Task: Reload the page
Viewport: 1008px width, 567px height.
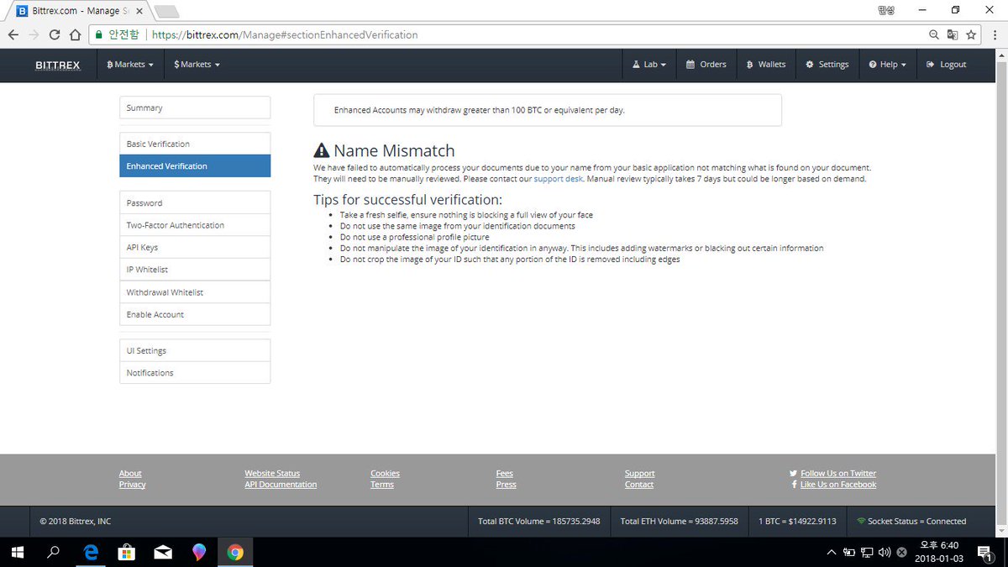Action: (55, 35)
